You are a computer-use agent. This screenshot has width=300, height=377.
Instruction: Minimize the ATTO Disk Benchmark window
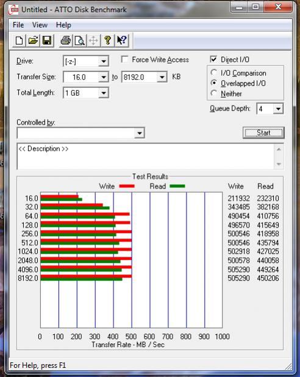tap(238, 7)
